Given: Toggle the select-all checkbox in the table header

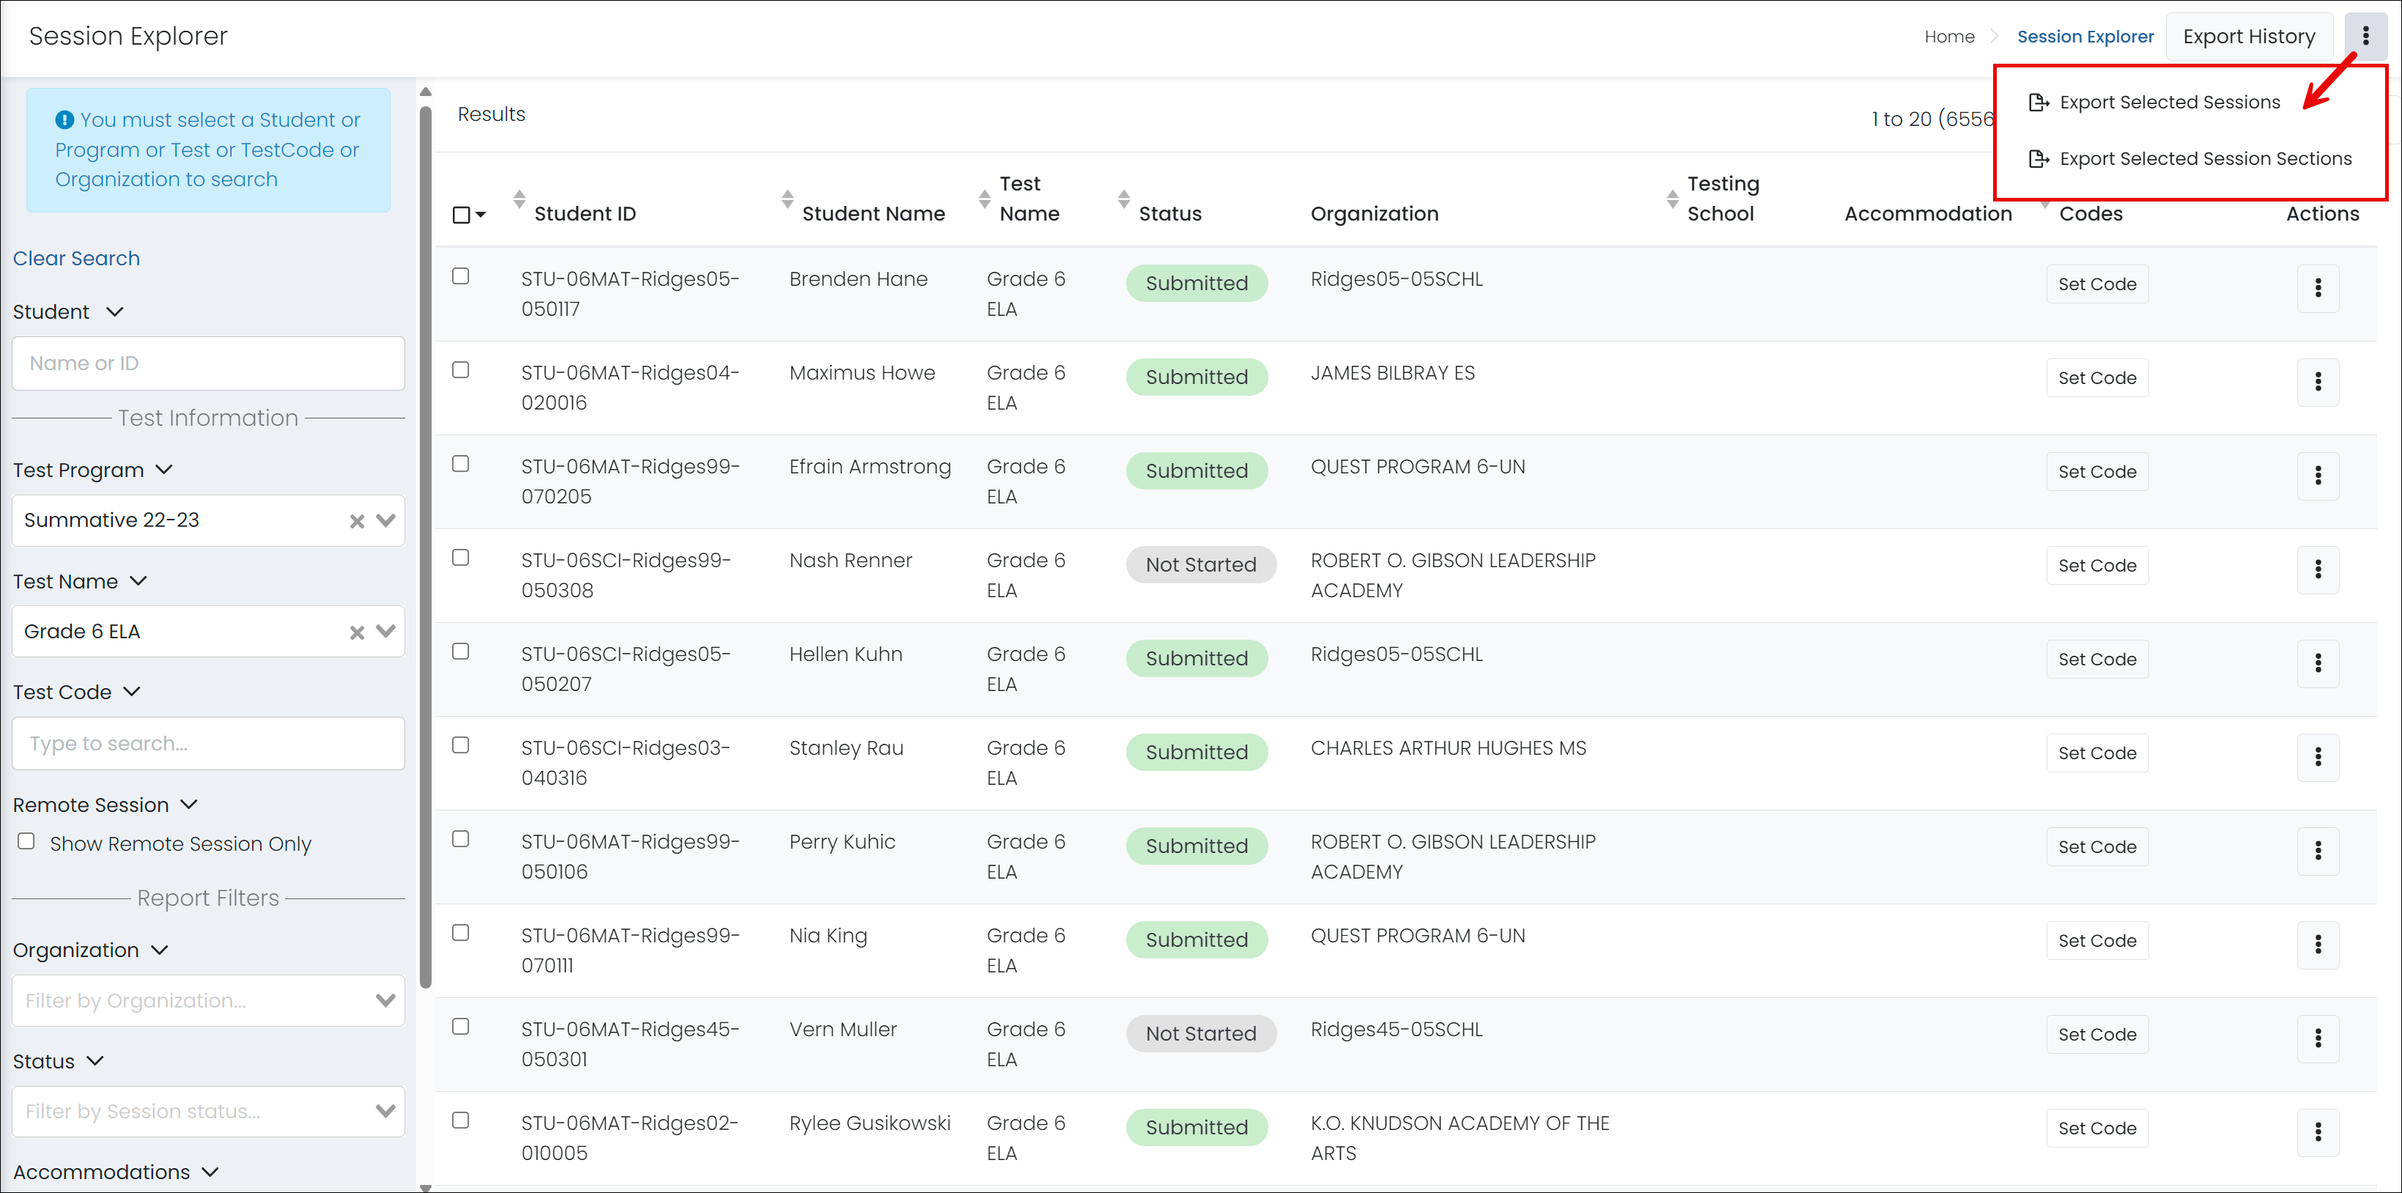Looking at the screenshot, I should [461, 215].
